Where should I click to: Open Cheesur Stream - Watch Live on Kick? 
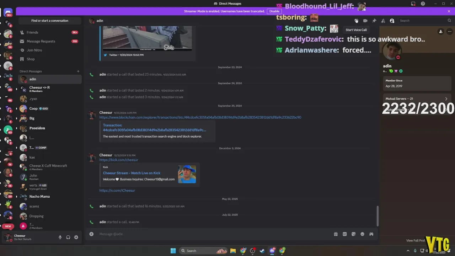[x=132, y=173]
